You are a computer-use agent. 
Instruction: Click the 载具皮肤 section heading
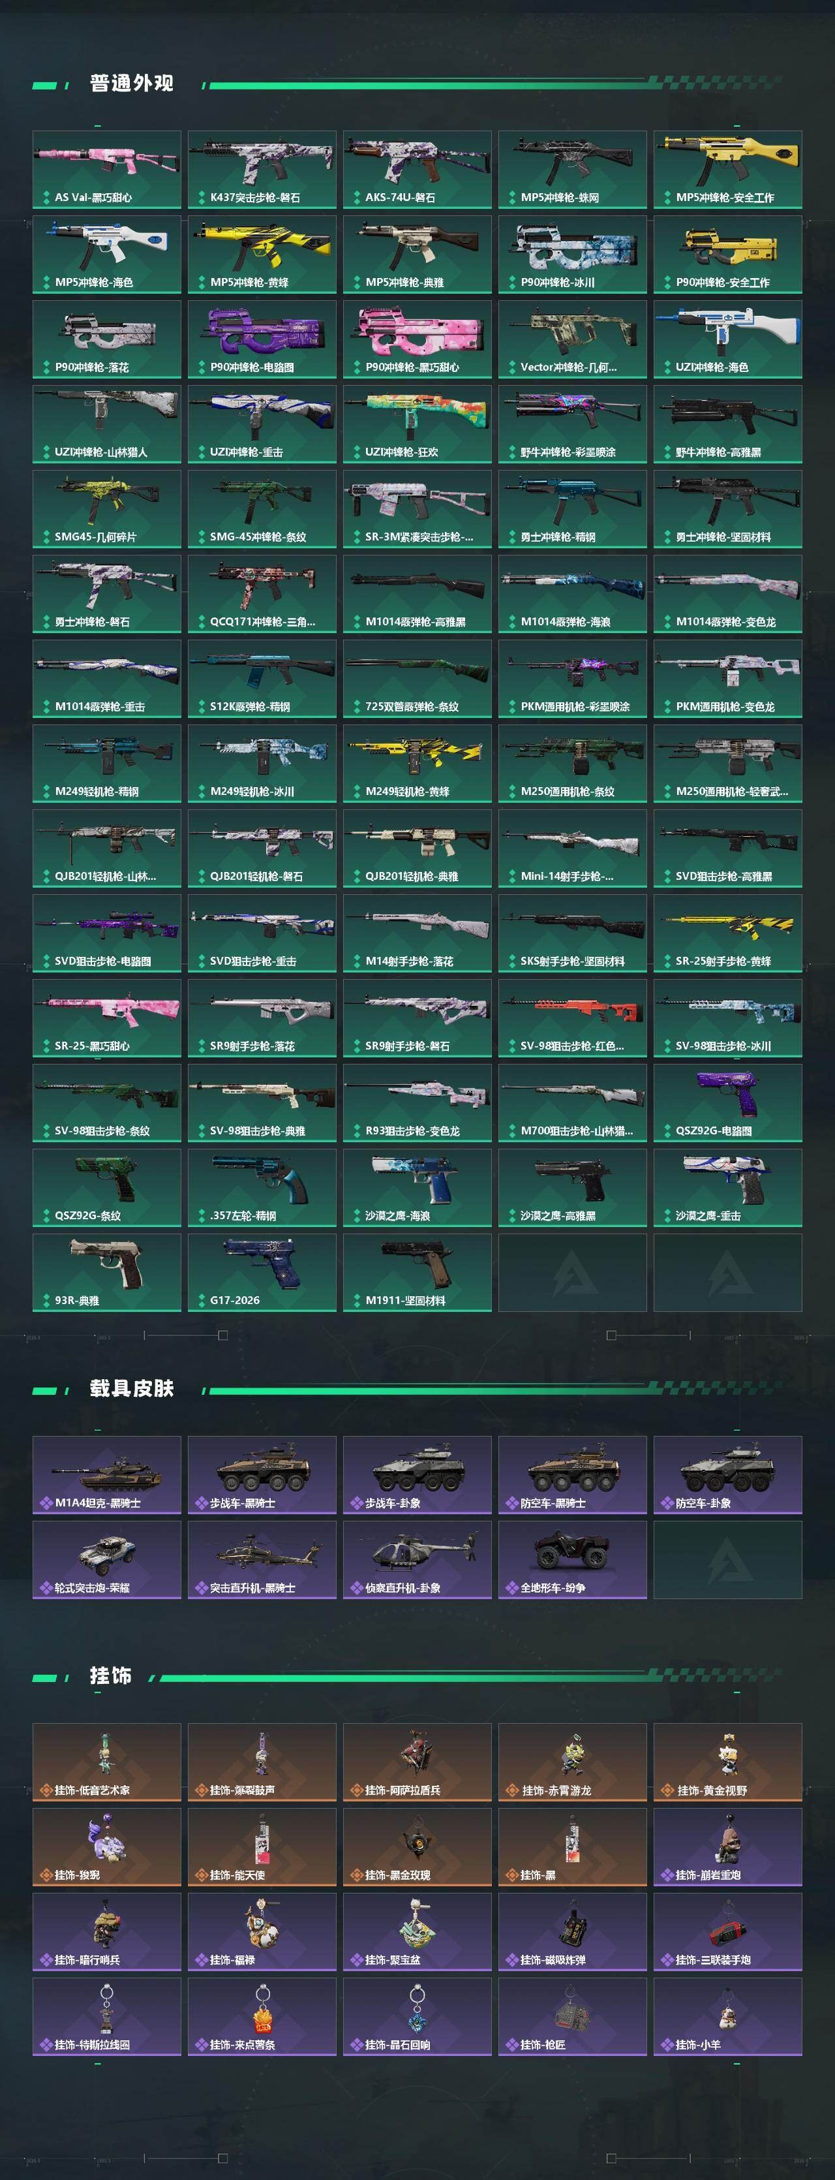point(132,1389)
